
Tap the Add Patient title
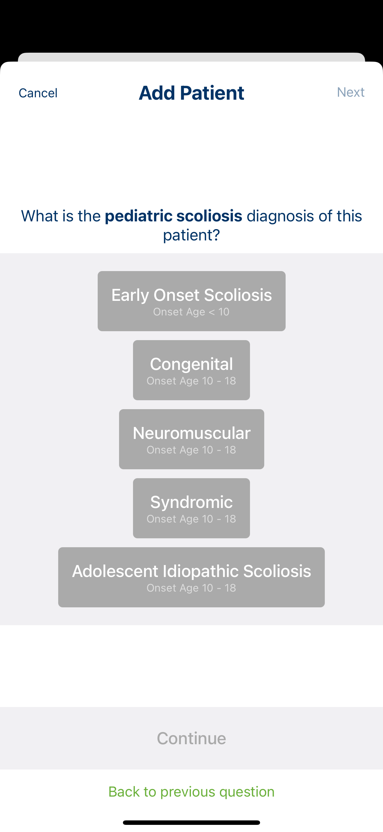coord(191,93)
